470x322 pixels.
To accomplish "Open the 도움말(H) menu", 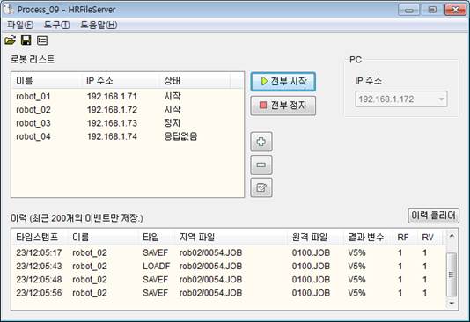I will [x=99, y=25].
